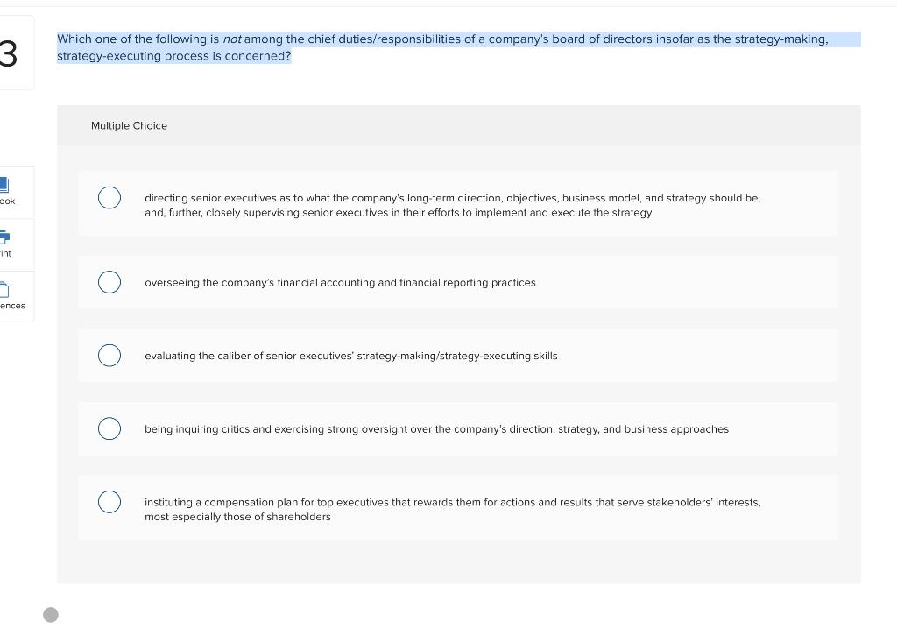Pick the radio beside the compensation plan answer

109,501
